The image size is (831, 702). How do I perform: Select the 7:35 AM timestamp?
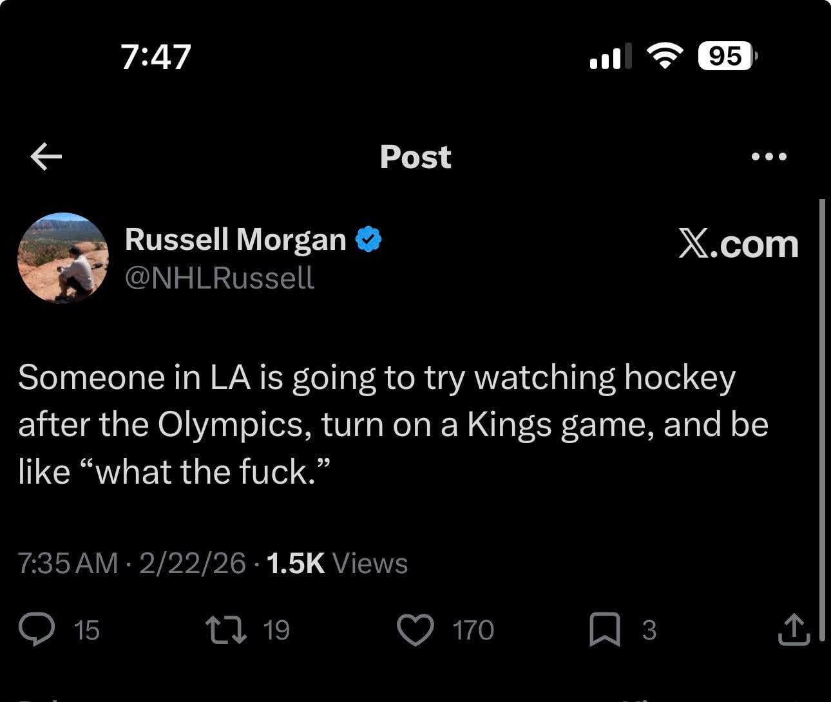(68, 564)
